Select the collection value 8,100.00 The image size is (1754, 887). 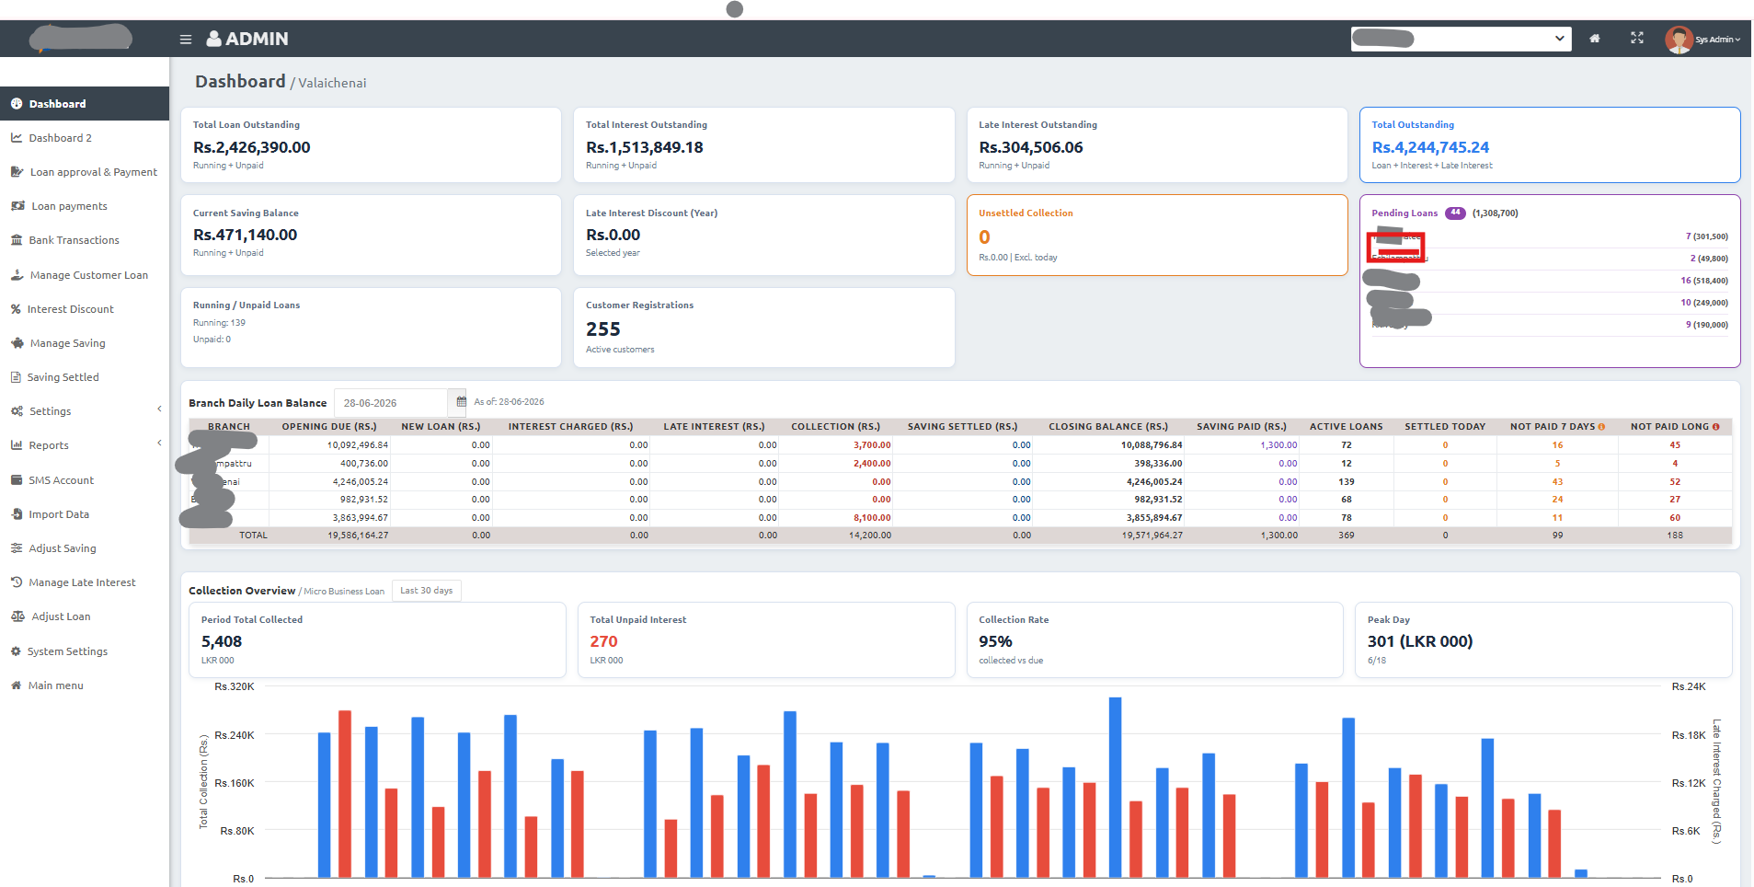(x=872, y=518)
